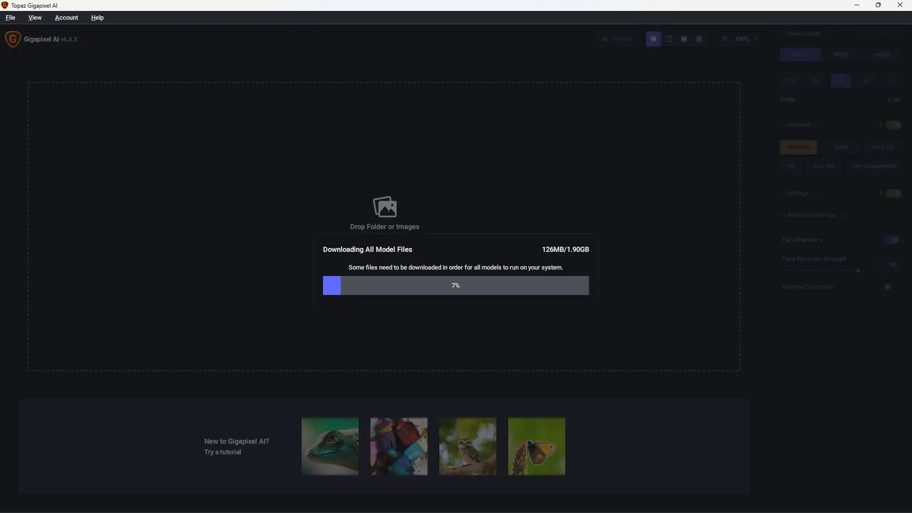
Task: Select the Very Compressed model button
Action: (873, 166)
